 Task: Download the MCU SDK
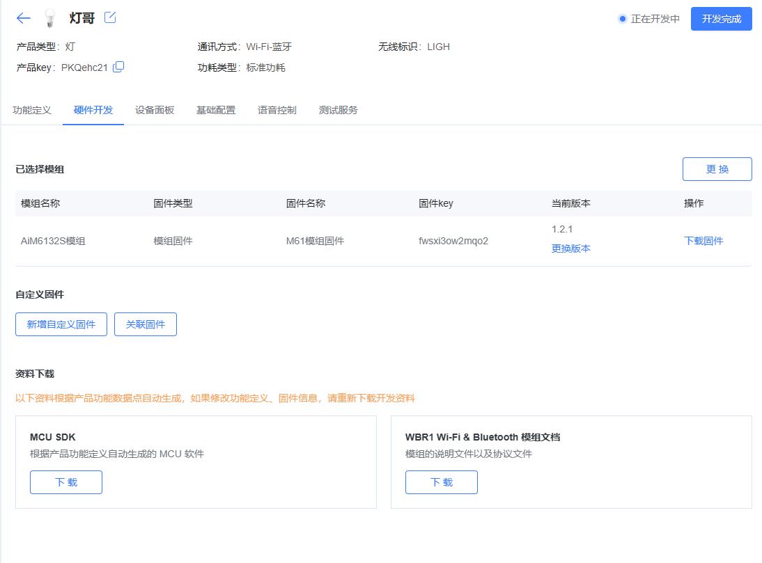pos(66,482)
